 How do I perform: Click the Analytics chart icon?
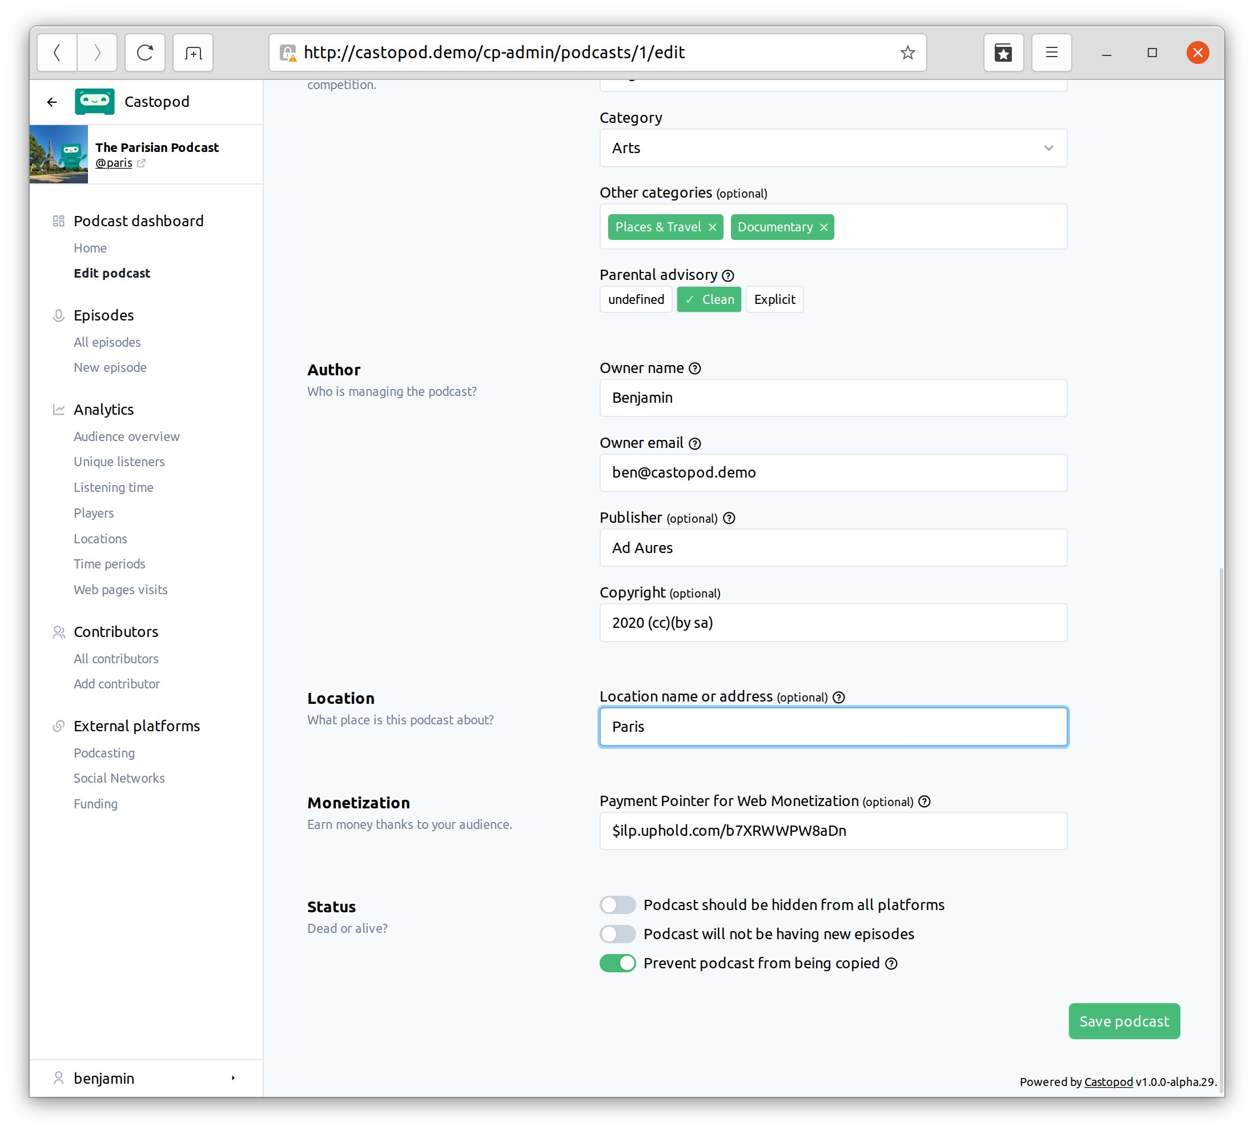tap(55, 409)
